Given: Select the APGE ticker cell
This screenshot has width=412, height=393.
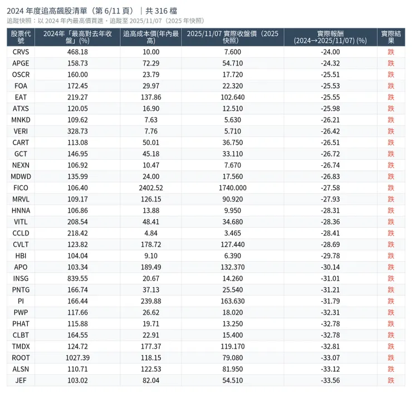Looking at the screenshot, I should click(x=21, y=63).
